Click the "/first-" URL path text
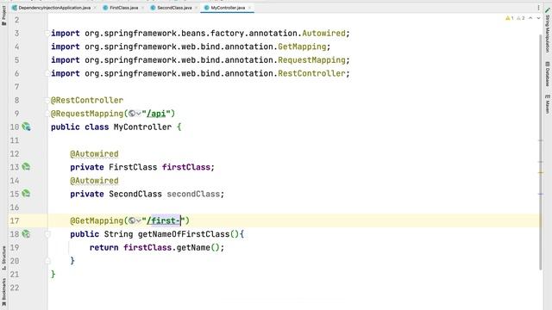This screenshot has height=310, width=552. click(x=164, y=220)
